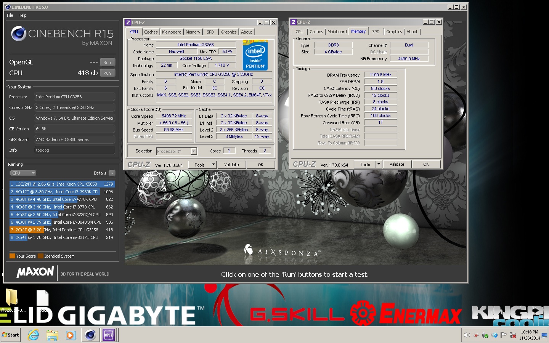Click the title icon of right CPU-Z window

point(294,22)
